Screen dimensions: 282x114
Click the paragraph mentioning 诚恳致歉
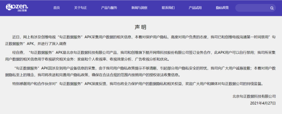[140, 71]
